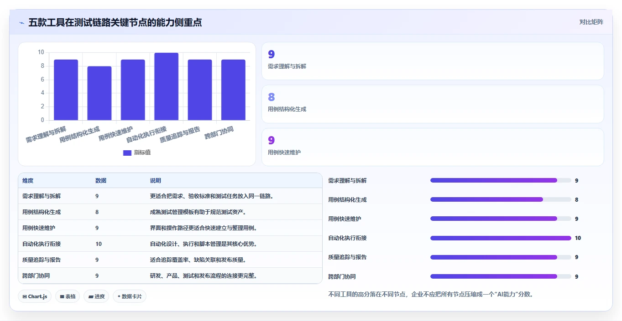Click the 跨部门协同 progress bar
Image resolution: width=622 pixels, height=321 pixels.
501,276
